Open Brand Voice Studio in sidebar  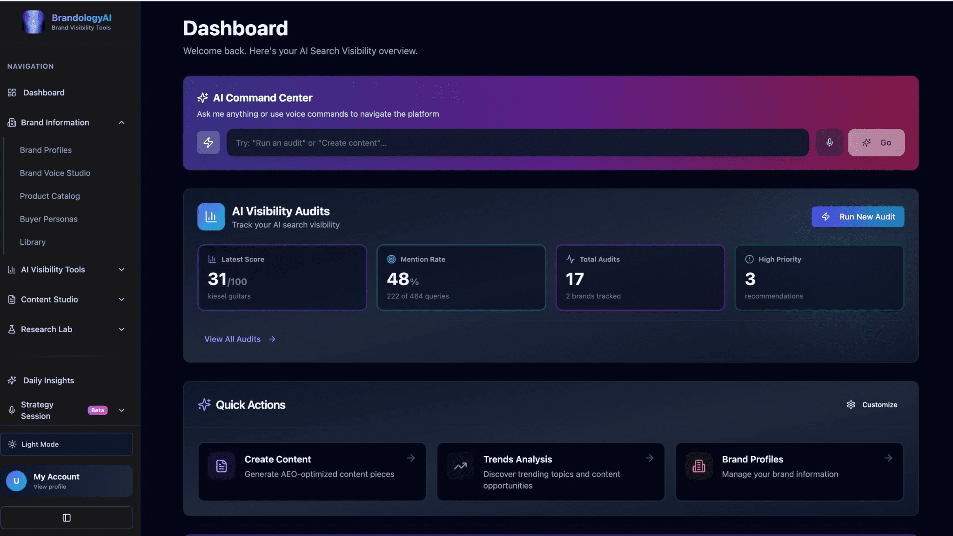click(x=55, y=173)
